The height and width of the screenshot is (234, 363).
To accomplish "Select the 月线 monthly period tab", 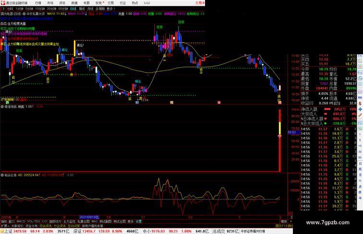I will point(90,9).
